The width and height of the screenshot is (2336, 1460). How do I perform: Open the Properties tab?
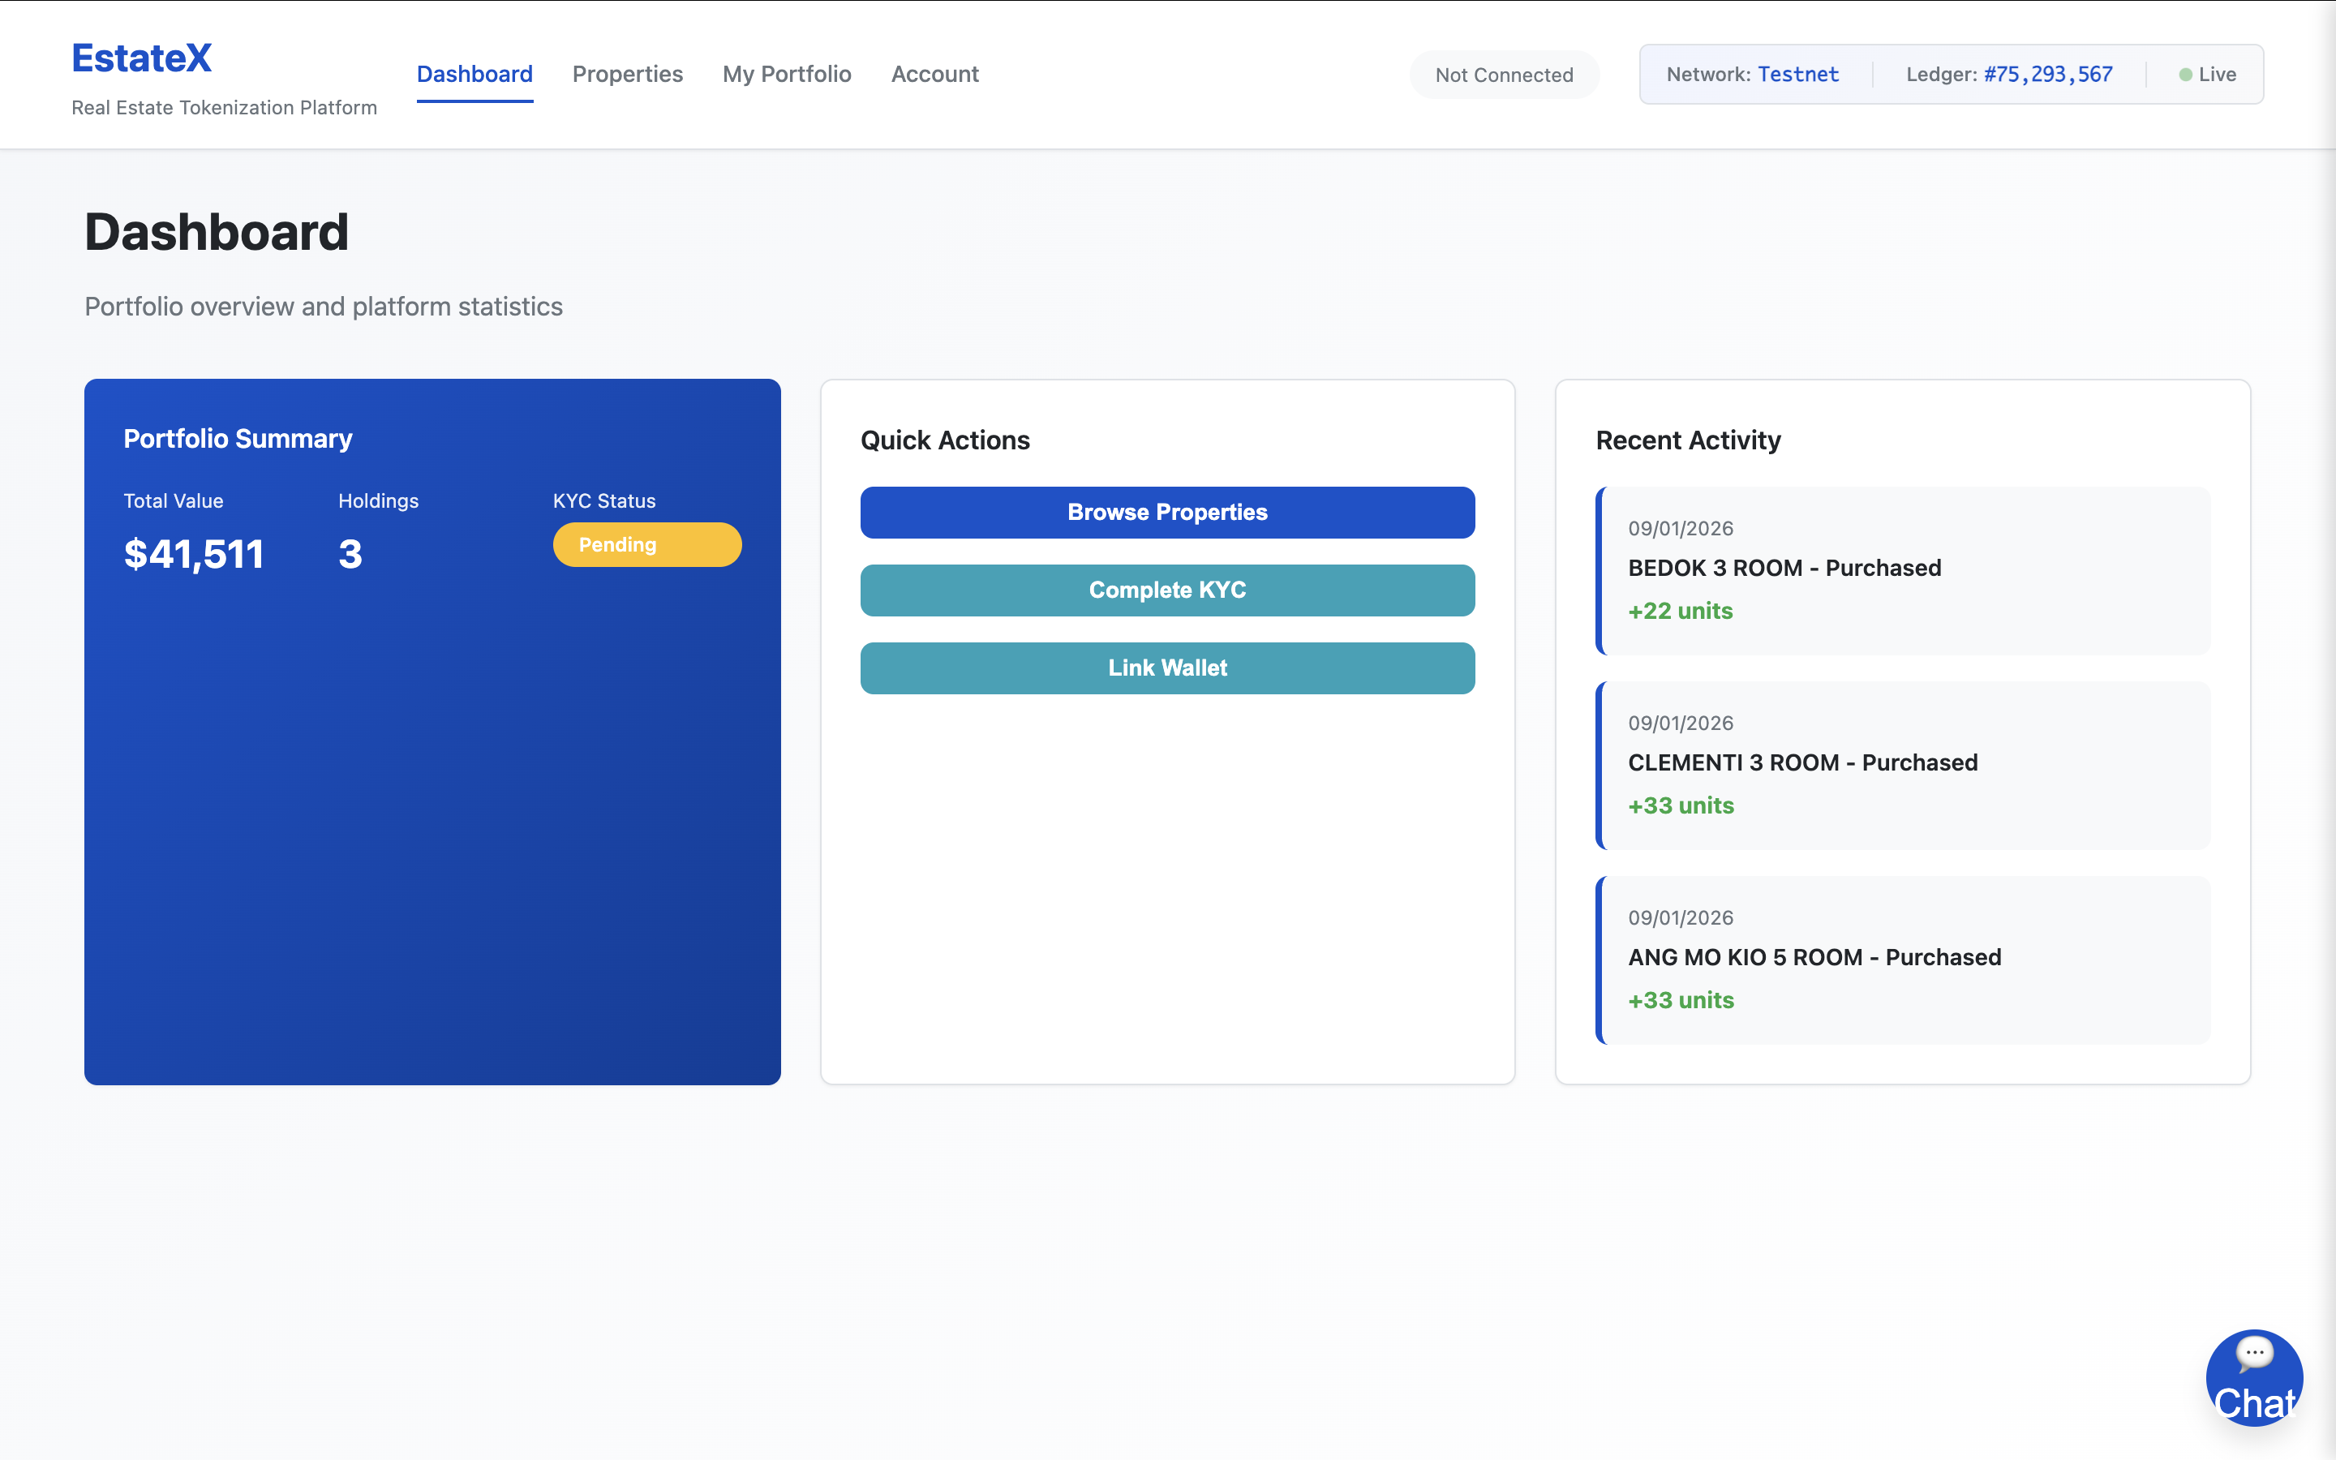[x=626, y=75]
